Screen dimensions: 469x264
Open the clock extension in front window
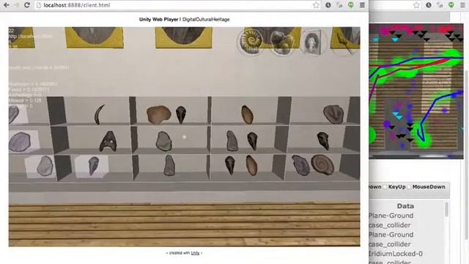(328, 5)
